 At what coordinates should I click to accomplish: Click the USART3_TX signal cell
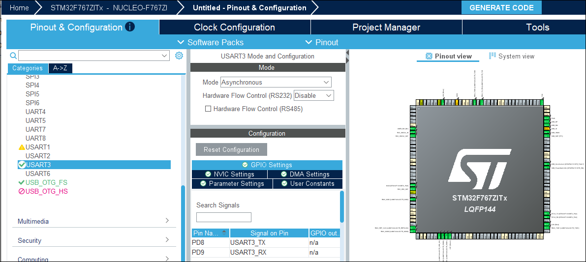pos(269,243)
